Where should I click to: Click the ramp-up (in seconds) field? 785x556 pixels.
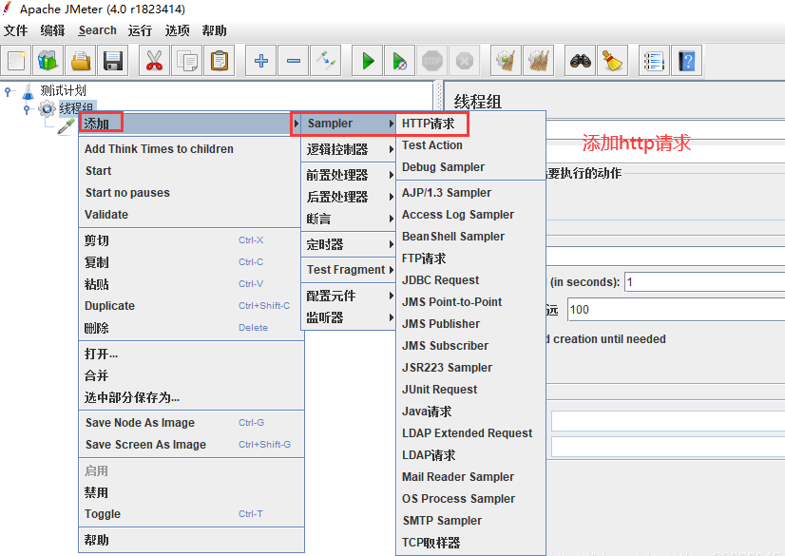[705, 281]
